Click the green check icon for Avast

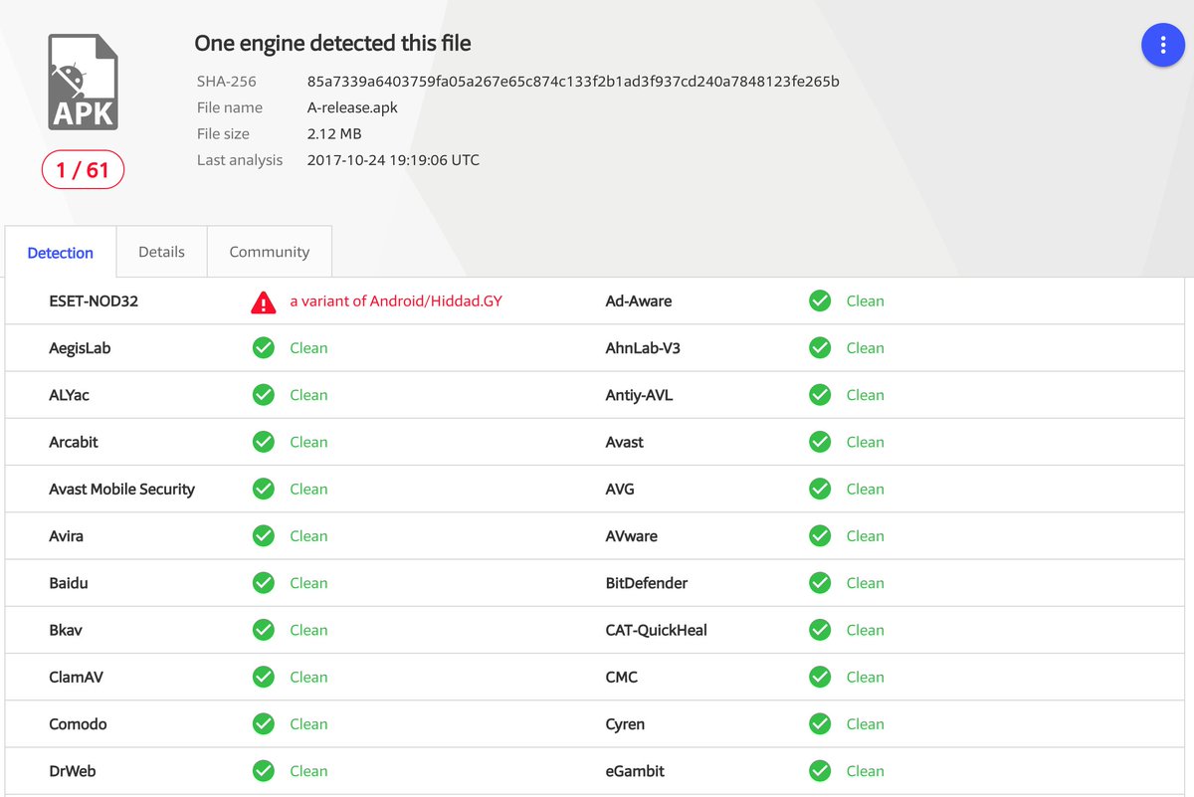[x=820, y=442]
